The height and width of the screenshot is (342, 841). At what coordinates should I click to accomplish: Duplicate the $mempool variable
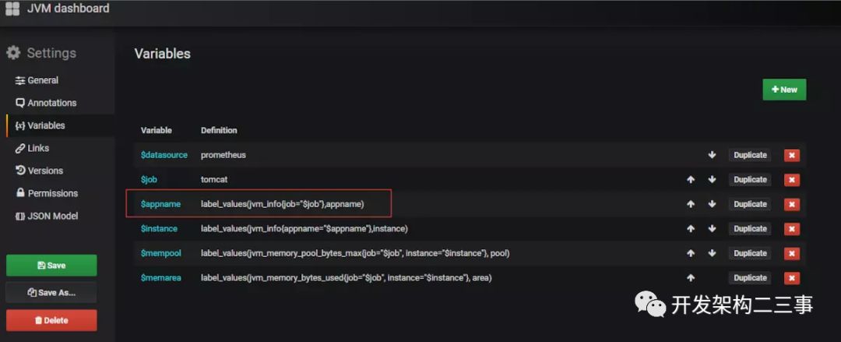750,253
